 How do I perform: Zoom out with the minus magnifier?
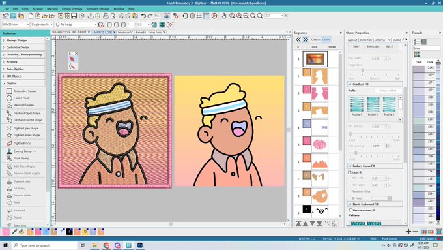pyautogui.click(x=246, y=16)
